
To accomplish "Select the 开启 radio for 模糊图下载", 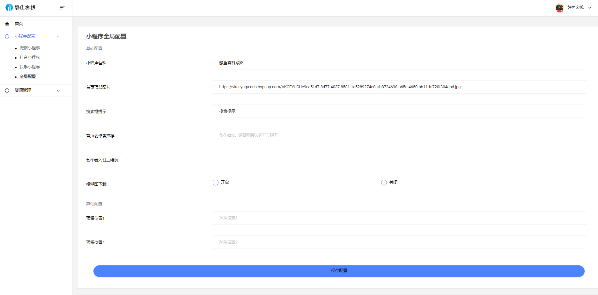I will [x=216, y=183].
